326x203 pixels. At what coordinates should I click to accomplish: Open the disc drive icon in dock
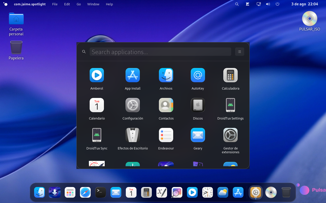pyautogui.click(x=271, y=192)
